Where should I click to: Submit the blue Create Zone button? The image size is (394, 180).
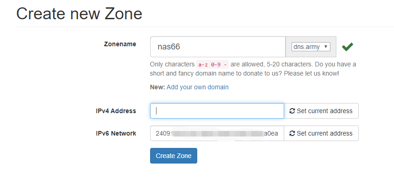pos(173,156)
